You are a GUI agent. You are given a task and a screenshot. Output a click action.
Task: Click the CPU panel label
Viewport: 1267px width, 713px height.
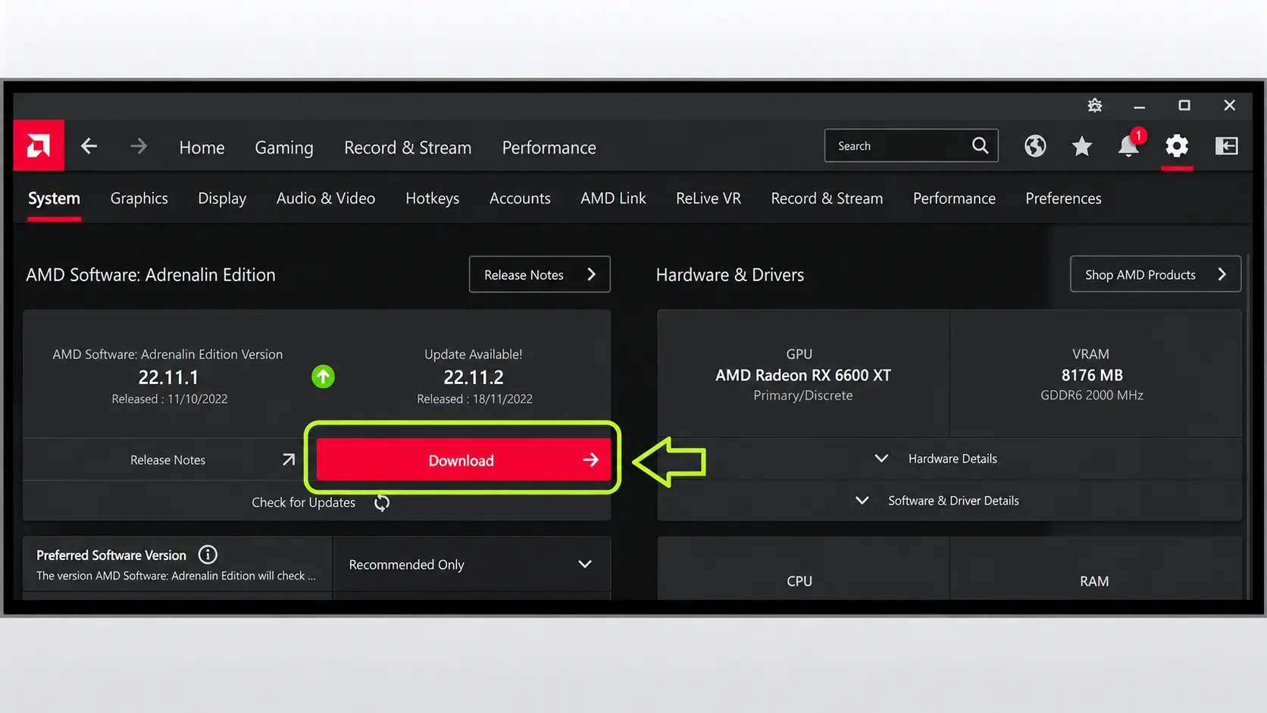[799, 581]
